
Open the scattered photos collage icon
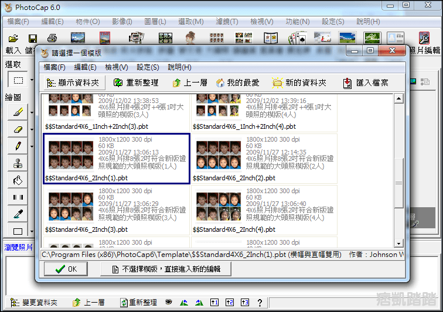coord(137,37)
